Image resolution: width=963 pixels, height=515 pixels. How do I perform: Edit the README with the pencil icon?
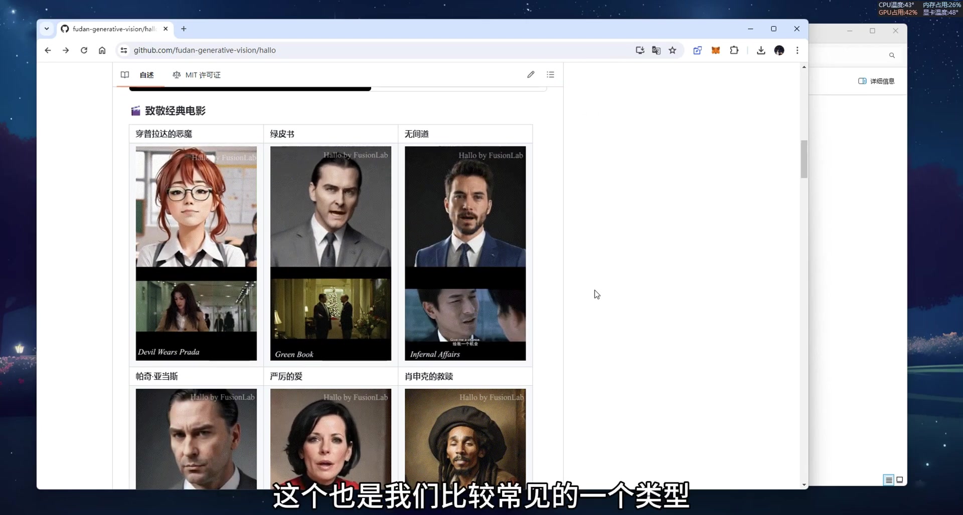(531, 74)
